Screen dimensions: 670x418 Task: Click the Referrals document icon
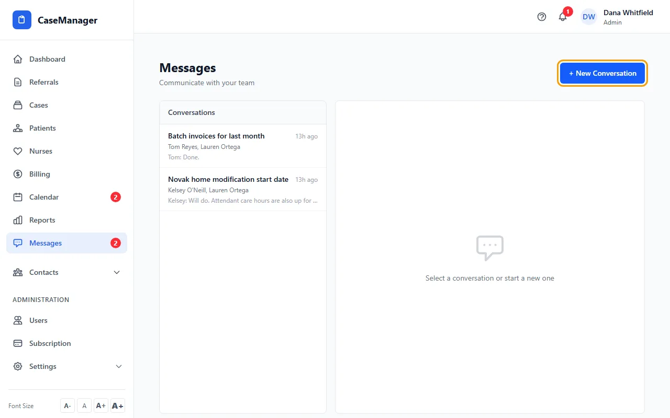pyautogui.click(x=18, y=82)
